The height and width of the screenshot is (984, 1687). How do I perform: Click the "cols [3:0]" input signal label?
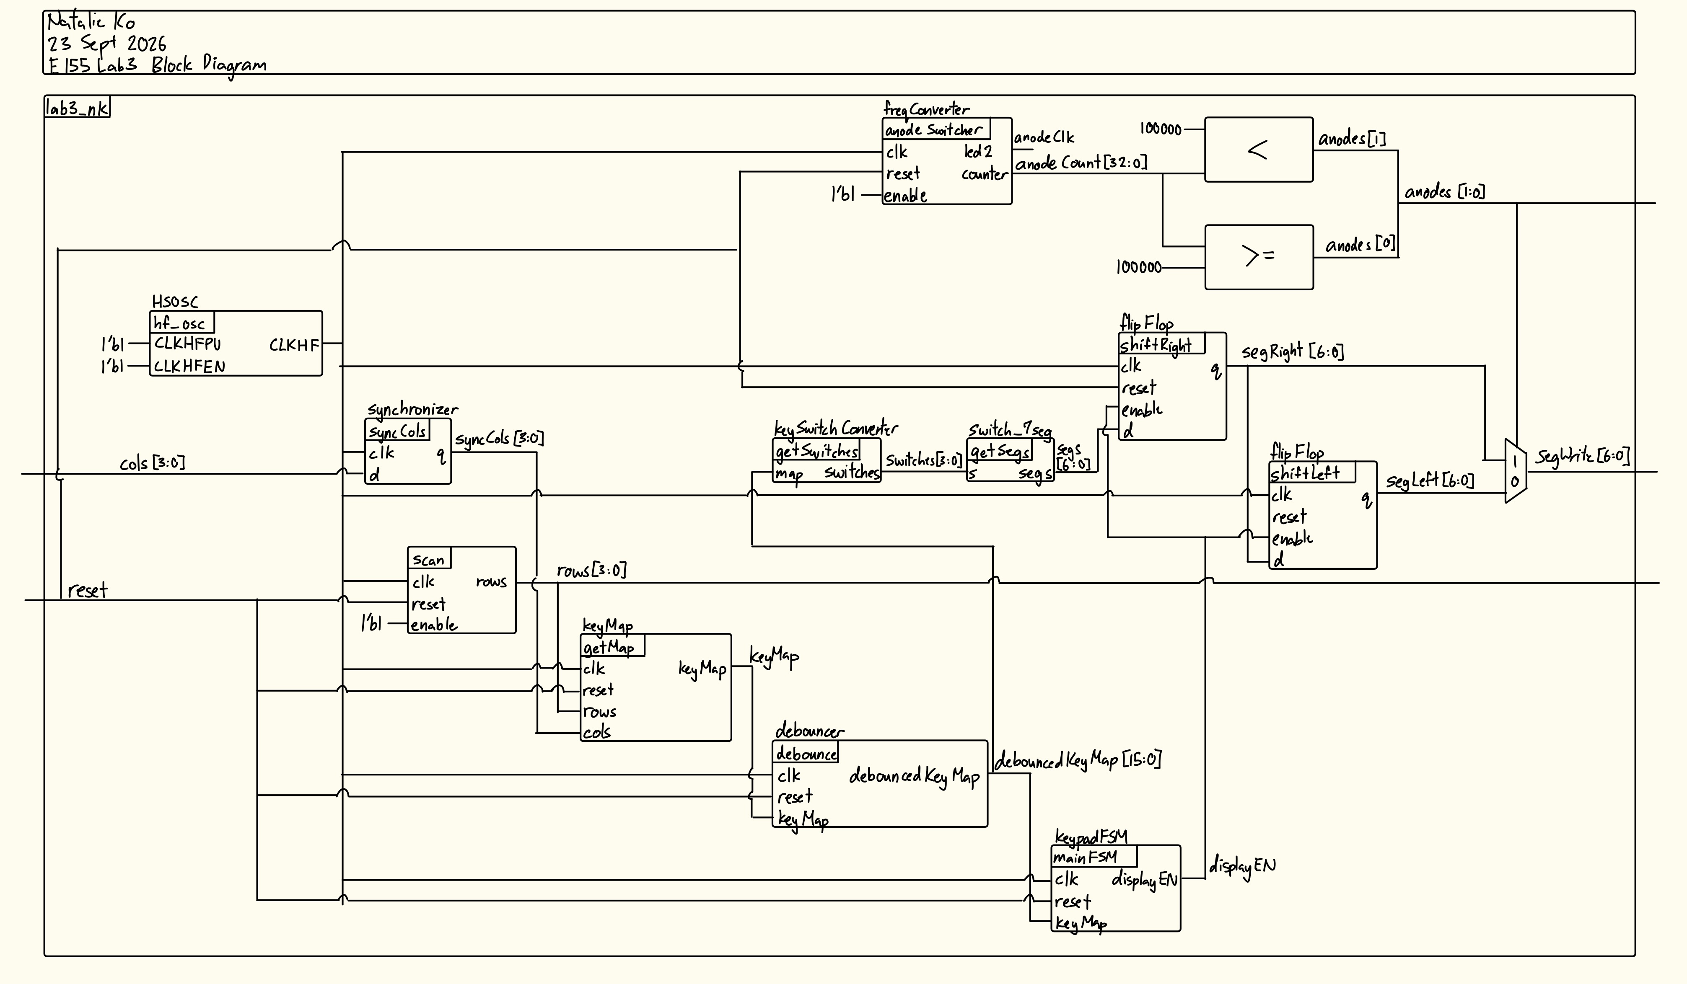pos(153,463)
